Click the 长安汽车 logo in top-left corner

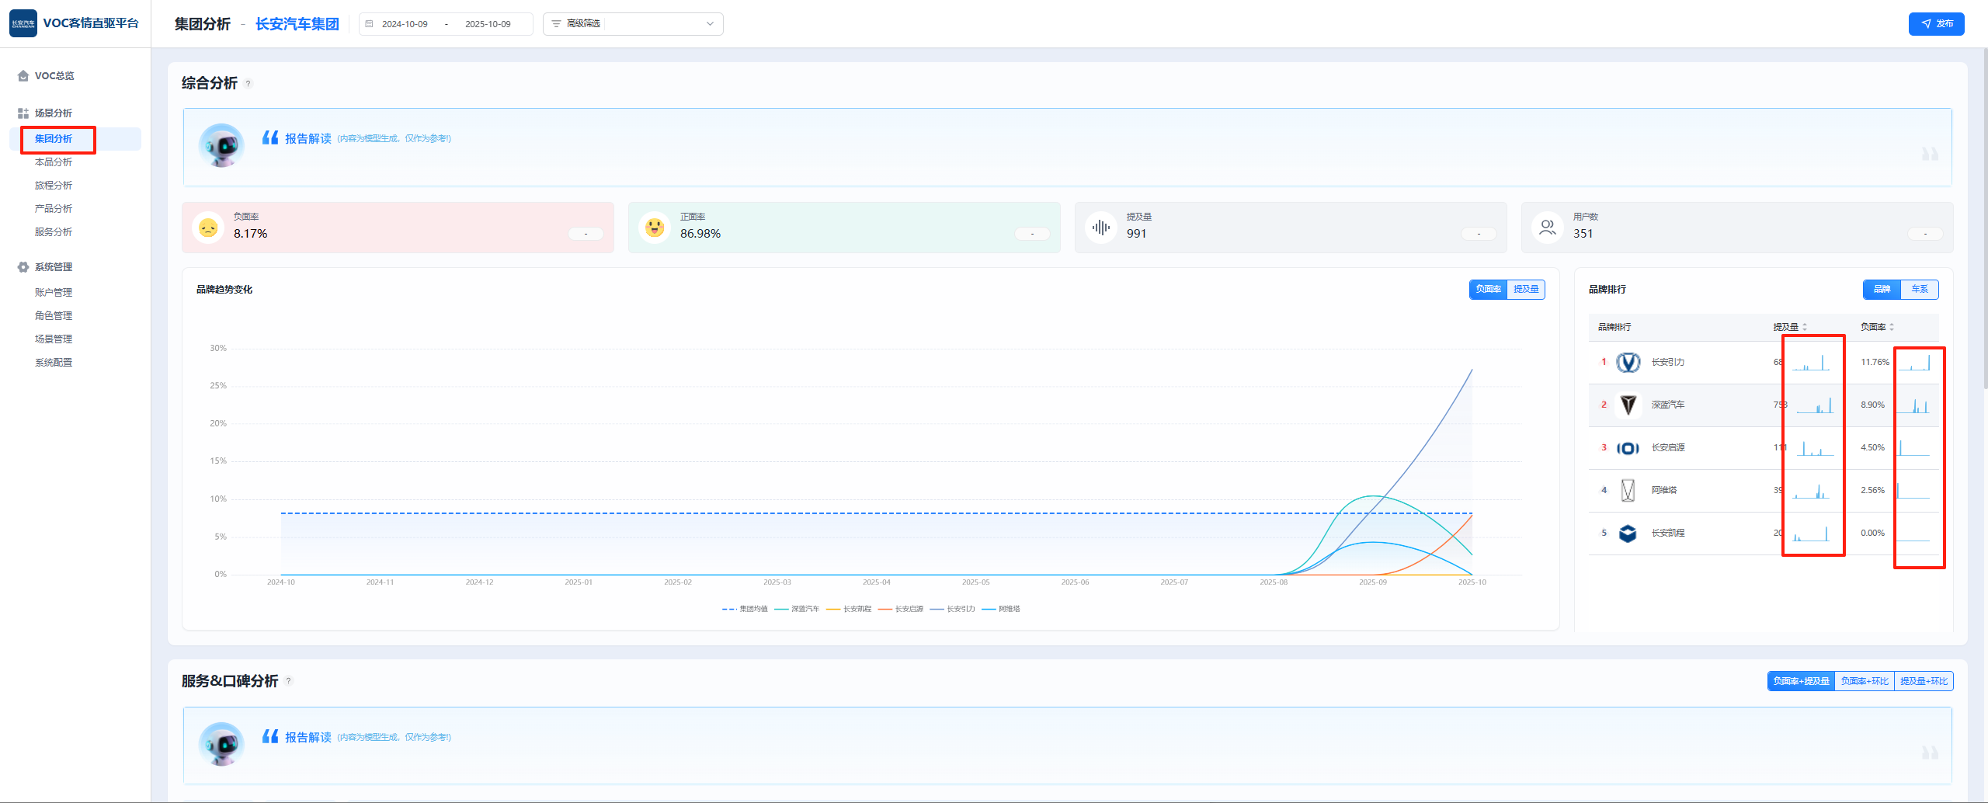point(23,23)
